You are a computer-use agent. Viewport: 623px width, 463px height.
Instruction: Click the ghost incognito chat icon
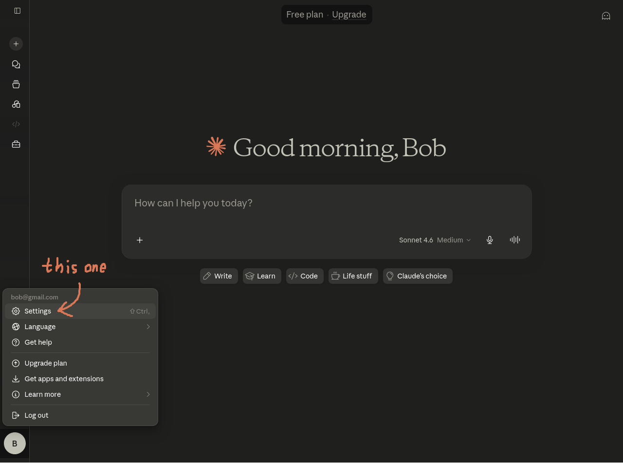(x=606, y=16)
